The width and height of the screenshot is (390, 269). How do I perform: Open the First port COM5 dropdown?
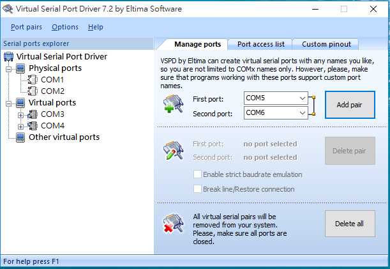303,98
